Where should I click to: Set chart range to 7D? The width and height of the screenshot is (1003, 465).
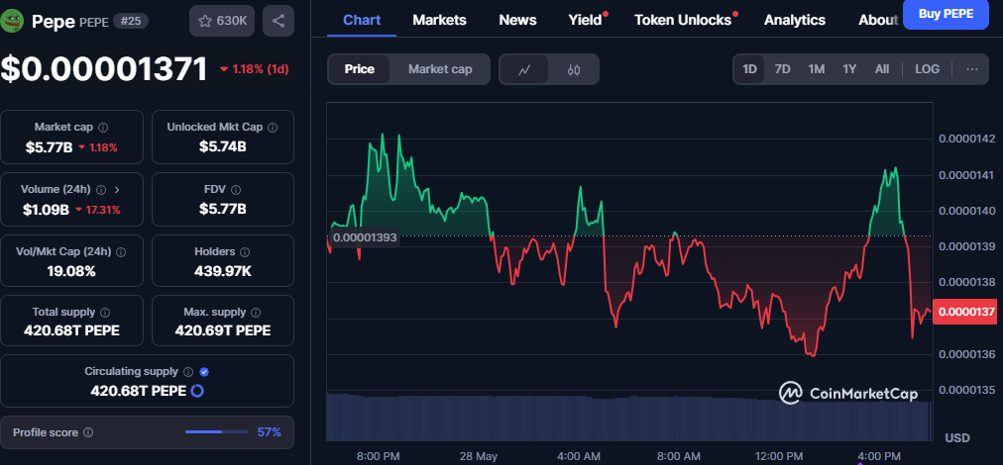[x=782, y=69]
